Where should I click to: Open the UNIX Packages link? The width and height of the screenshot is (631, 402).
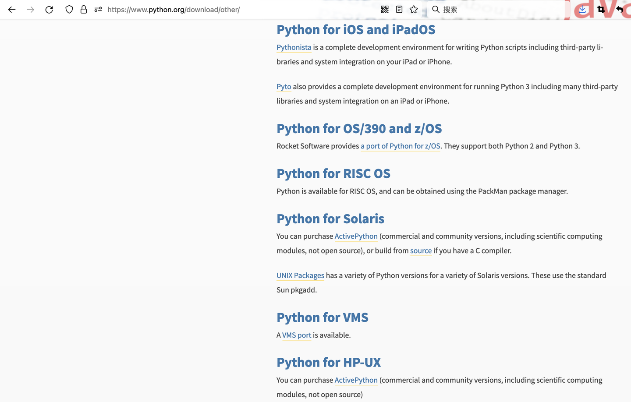[x=300, y=275]
